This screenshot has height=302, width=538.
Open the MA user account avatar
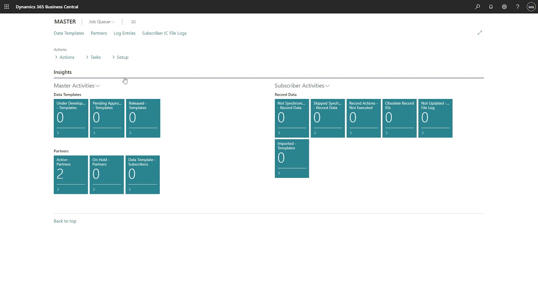coord(531,7)
